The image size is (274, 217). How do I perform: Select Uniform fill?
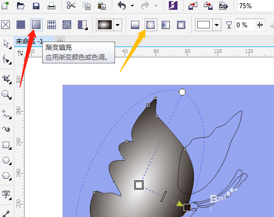point(21,25)
